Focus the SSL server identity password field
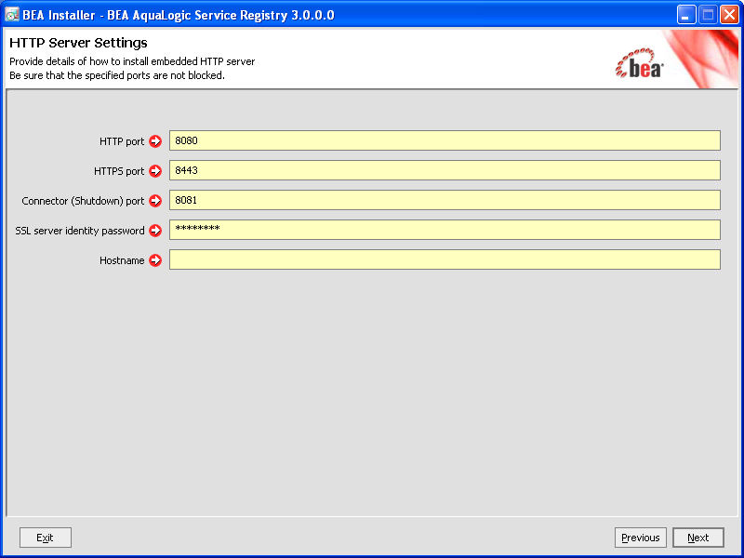The height and width of the screenshot is (558, 744). pos(445,230)
